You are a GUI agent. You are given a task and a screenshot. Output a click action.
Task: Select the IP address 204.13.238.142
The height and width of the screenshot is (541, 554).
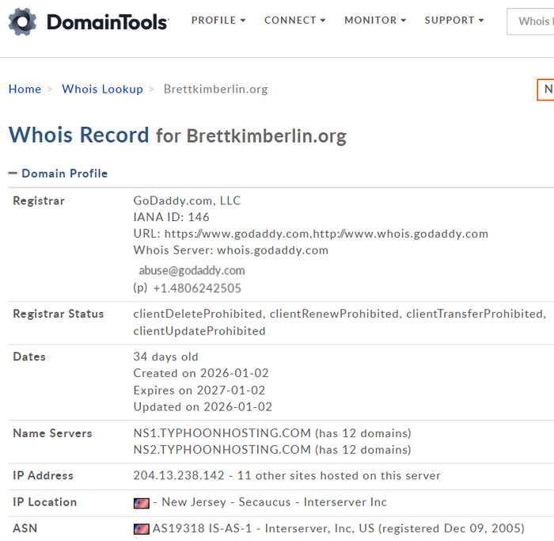coord(178,476)
